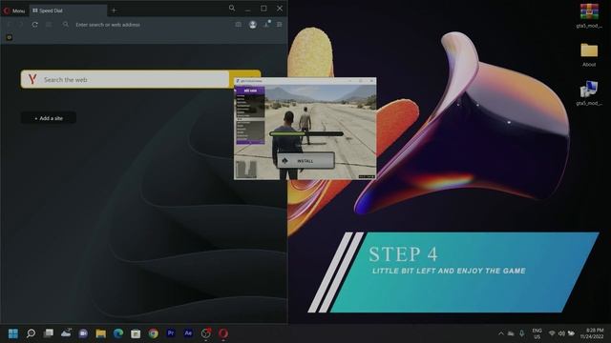
Task: Open Opera easy setup menu icon
Action: (280, 25)
